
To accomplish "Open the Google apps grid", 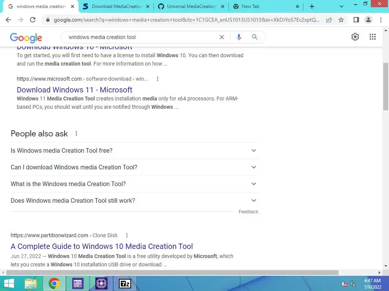I will 373,37.
